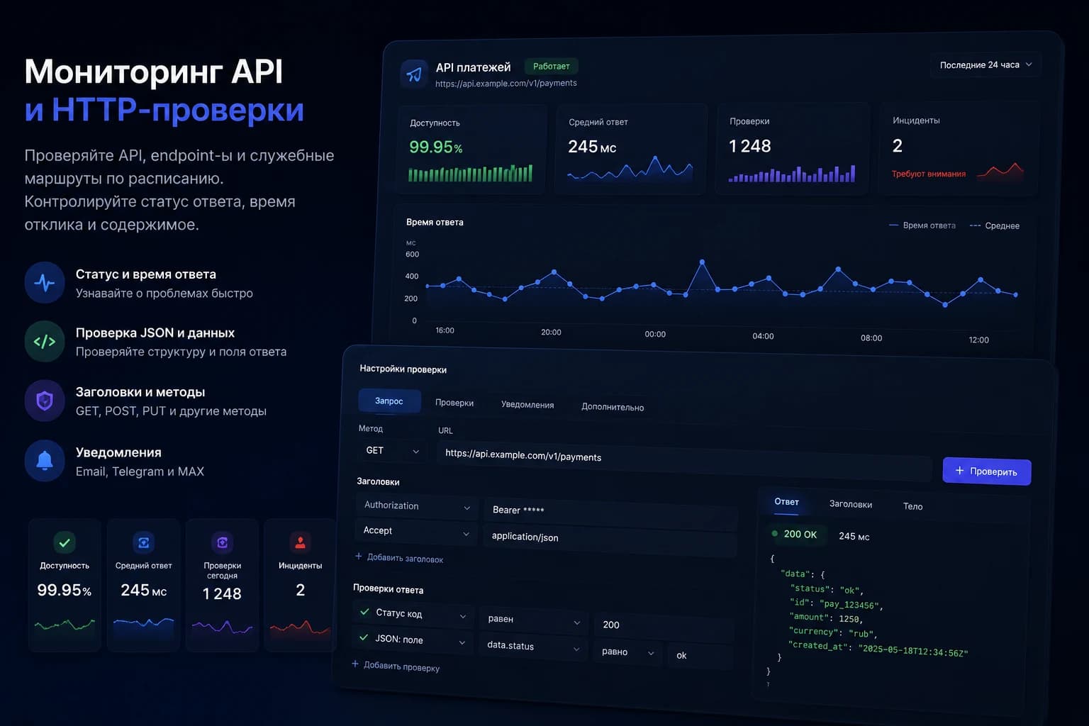Viewport: 1089px width, 726px height.
Task: Click the bell icon beside Уведомления
Action: point(45,461)
